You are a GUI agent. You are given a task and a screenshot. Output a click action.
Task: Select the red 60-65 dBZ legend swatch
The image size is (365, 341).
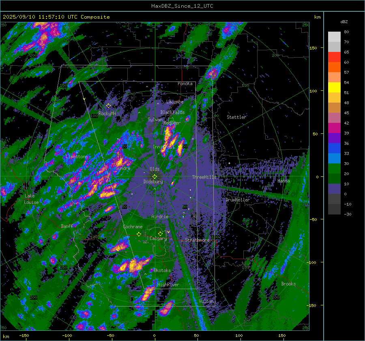tap(334, 57)
